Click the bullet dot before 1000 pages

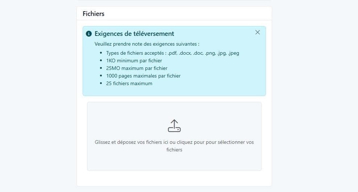tap(101, 76)
